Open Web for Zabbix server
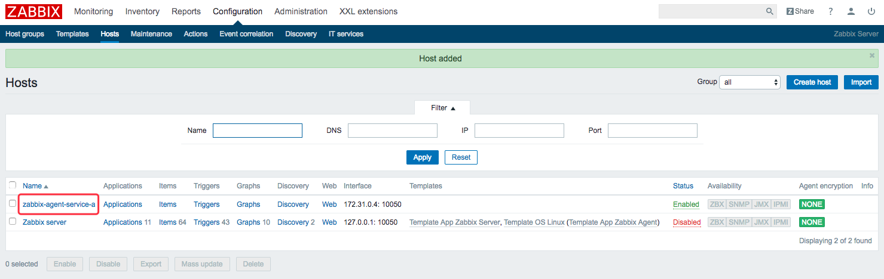 (329, 222)
